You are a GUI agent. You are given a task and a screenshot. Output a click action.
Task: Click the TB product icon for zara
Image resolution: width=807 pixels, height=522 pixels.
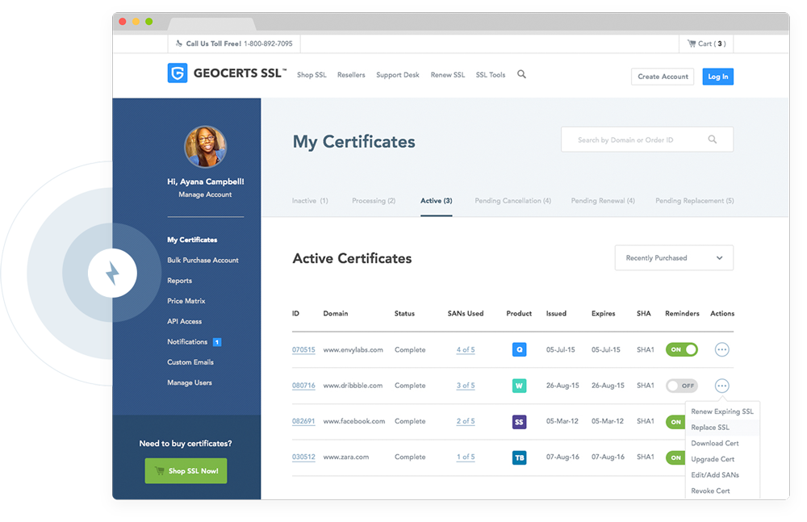pyautogui.click(x=519, y=457)
